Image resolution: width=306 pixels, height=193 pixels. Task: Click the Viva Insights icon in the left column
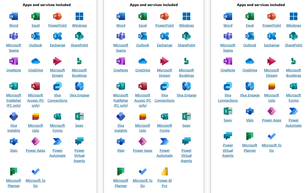click(x=14, y=116)
